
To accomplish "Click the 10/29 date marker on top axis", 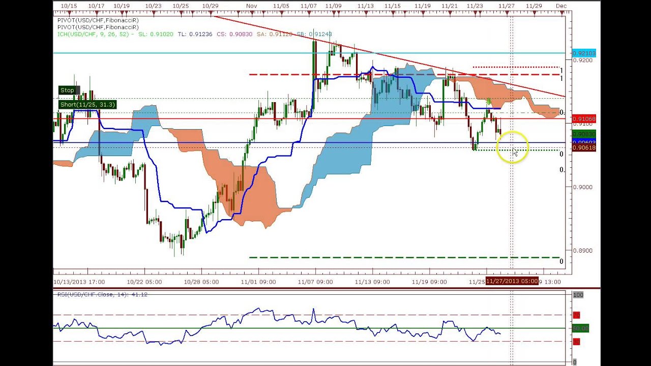I will 210,6.
